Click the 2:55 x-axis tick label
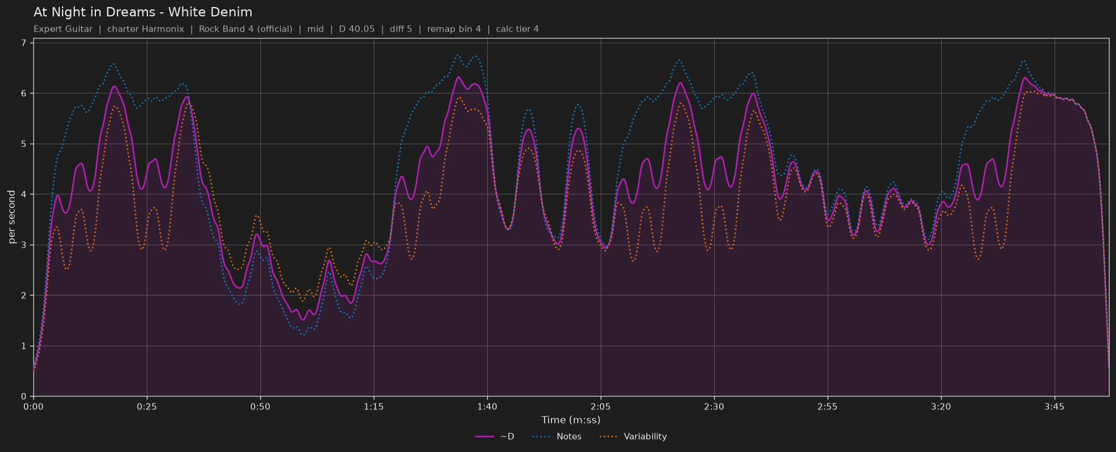Viewport: 1116px width, 452px height. (x=828, y=406)
